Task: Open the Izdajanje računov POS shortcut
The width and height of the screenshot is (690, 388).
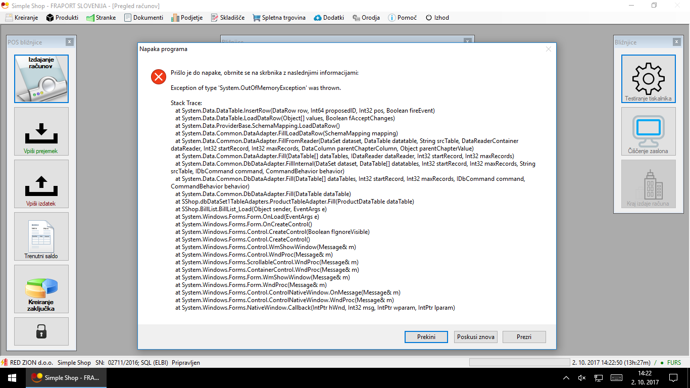Action: point(41,79)
